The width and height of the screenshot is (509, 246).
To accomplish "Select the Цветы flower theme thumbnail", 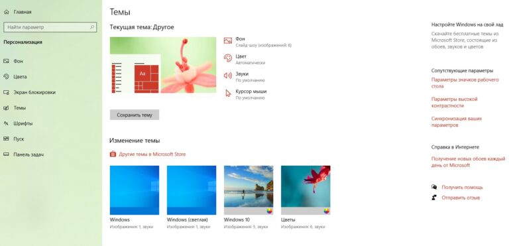I will [x=306, y=190].
